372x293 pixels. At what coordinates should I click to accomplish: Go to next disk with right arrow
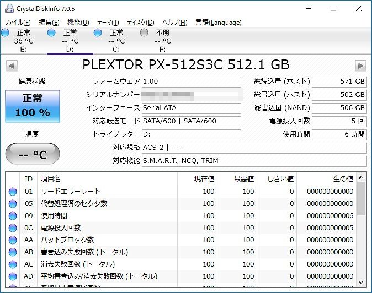pos(360,66)
